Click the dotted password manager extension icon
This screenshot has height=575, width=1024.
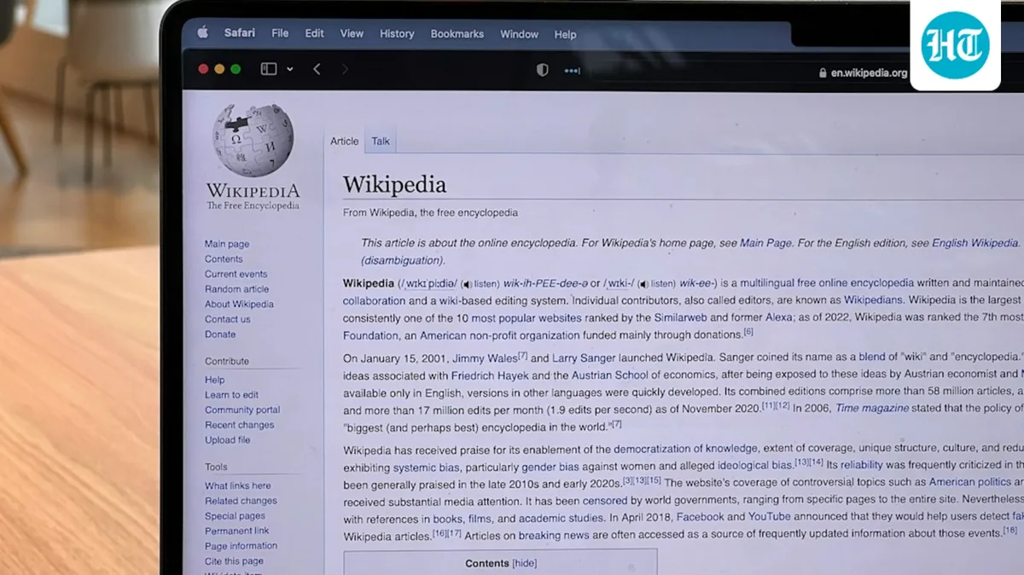point(572,72)
